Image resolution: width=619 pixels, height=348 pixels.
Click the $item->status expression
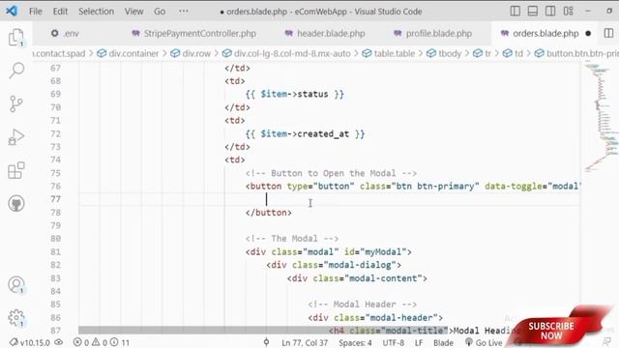(x=294, y=95)
